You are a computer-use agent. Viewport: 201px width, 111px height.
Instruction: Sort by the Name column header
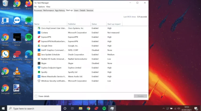pos(50,24)
